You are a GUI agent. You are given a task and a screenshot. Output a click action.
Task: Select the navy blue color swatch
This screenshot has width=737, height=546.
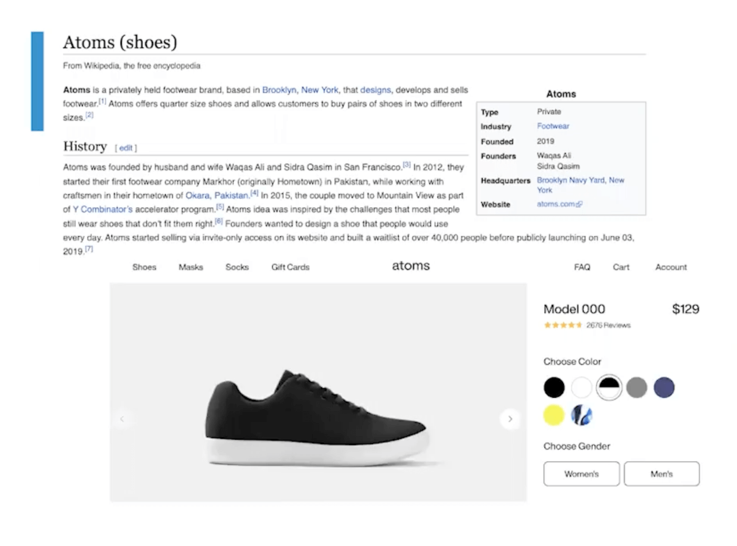coord(664,387)
